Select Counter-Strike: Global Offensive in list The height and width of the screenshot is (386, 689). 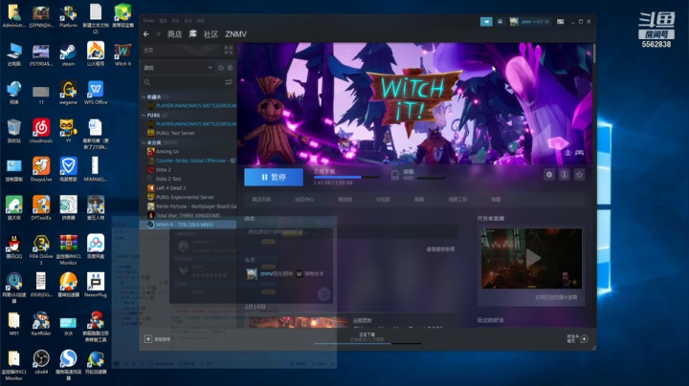[191, 161]
